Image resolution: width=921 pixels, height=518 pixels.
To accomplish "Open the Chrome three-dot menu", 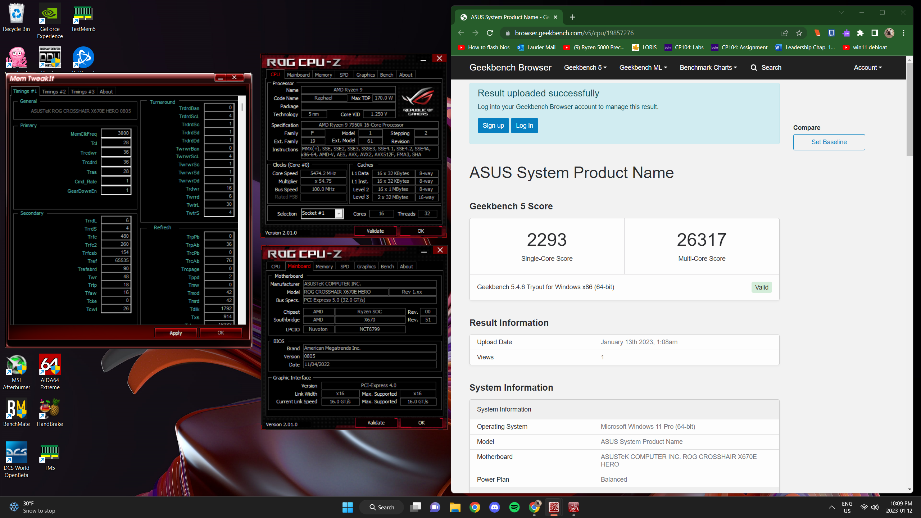I will pyautogui.click(x=903, y=33).
